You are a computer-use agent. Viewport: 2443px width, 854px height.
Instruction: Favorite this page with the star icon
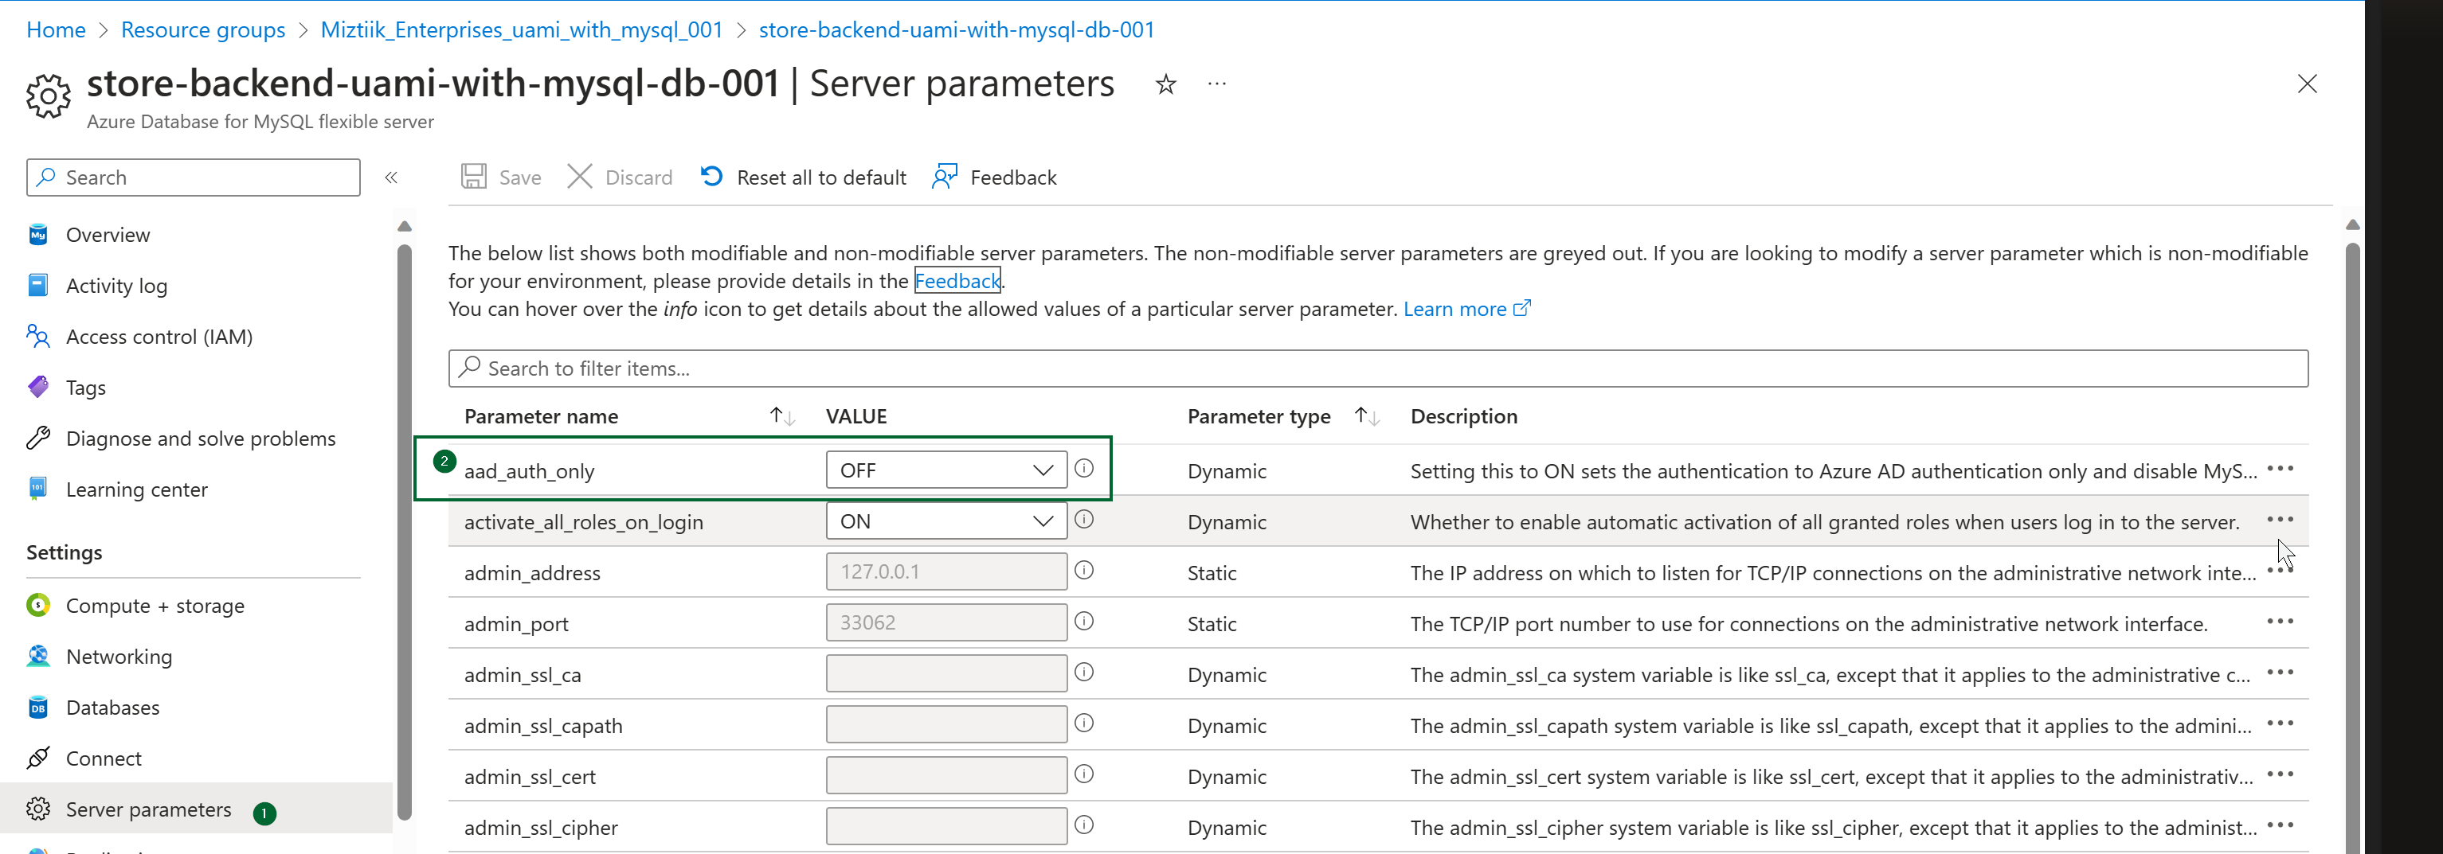[x=1165, y=84]
